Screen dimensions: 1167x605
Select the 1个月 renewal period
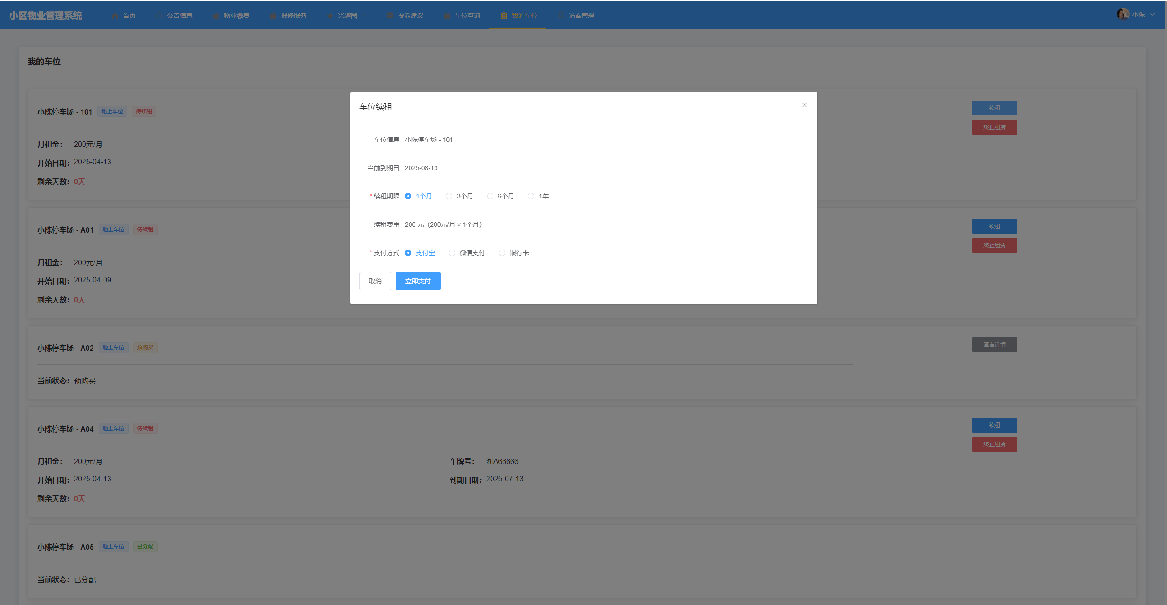coord(408,196)
